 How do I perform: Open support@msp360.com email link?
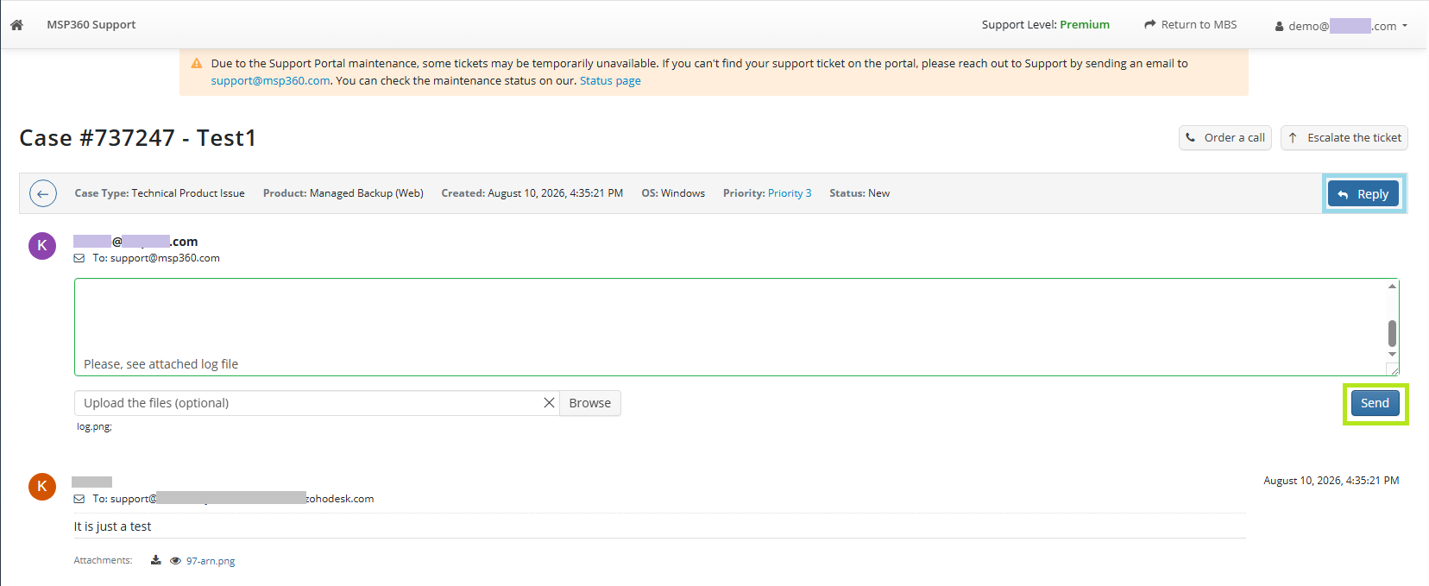270,81
